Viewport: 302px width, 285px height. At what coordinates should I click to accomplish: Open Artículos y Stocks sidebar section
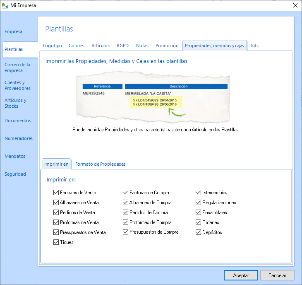15,103
